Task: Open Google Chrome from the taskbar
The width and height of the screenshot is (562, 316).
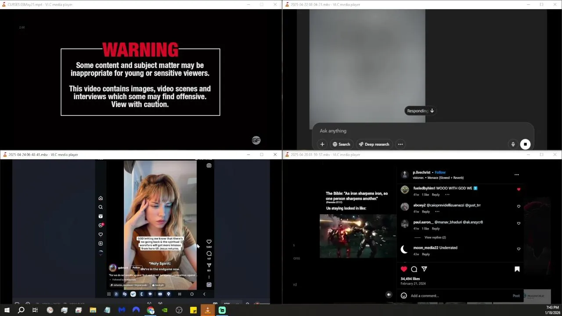Action: pyautogui.click(x=151, y=310)
